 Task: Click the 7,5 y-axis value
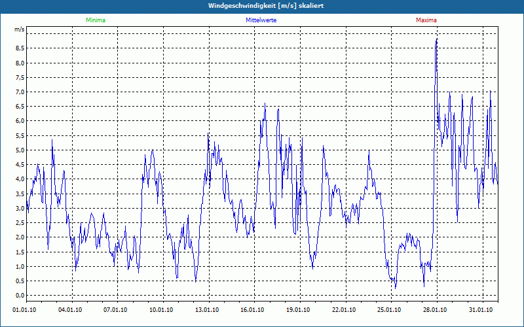tap(20, 77)
